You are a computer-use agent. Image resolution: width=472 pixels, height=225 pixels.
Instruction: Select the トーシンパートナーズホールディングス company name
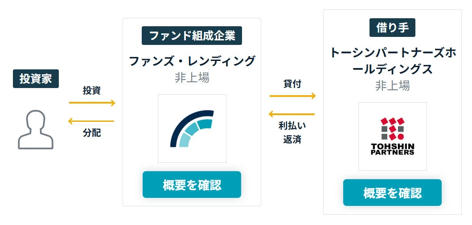tap(392, 61)
